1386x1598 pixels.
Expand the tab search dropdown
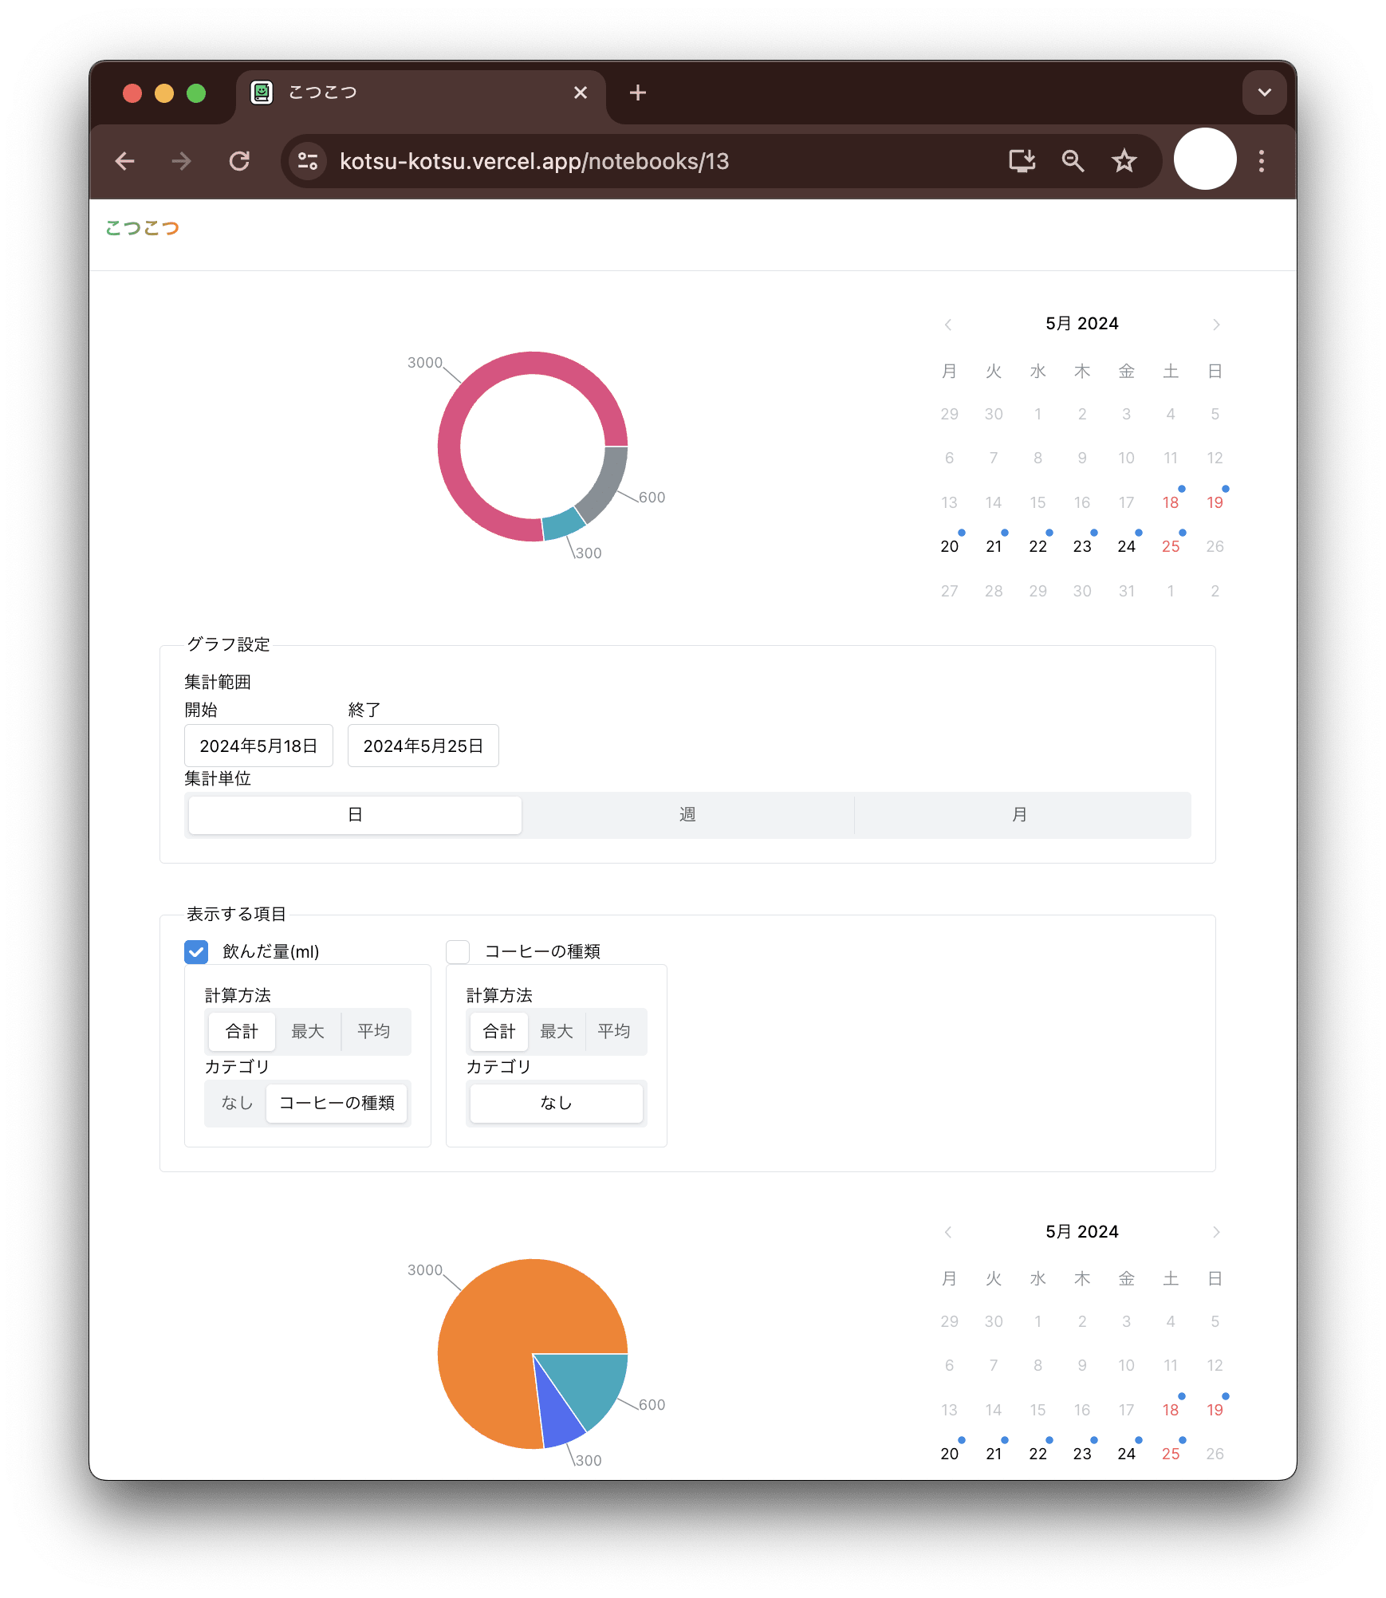click(1264, 92)
